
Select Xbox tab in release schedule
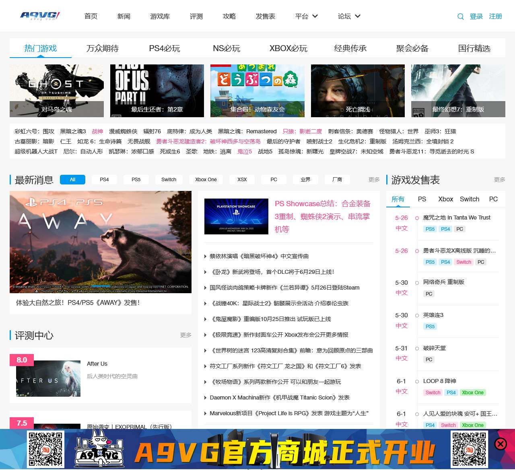click(446, 199)
